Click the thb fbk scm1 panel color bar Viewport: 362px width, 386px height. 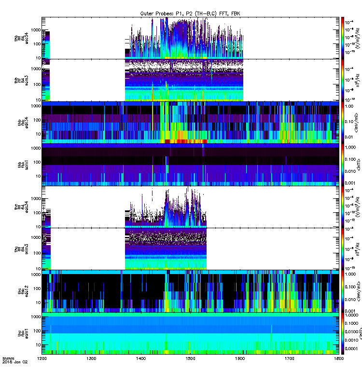pyautogui.click(x=343, y=165)
